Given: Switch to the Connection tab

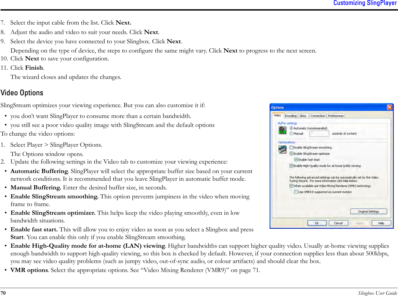Looking at the screenshot, I should click(318, 116).
